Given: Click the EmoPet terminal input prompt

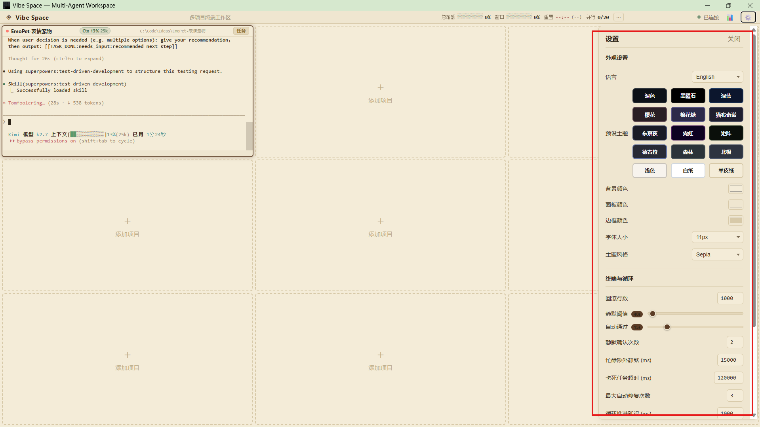Looking at the screenshot, I should pyautogui.click(x=124, y=121).
